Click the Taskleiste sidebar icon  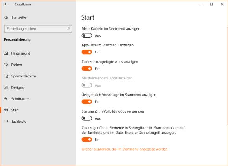click(6, 121)
